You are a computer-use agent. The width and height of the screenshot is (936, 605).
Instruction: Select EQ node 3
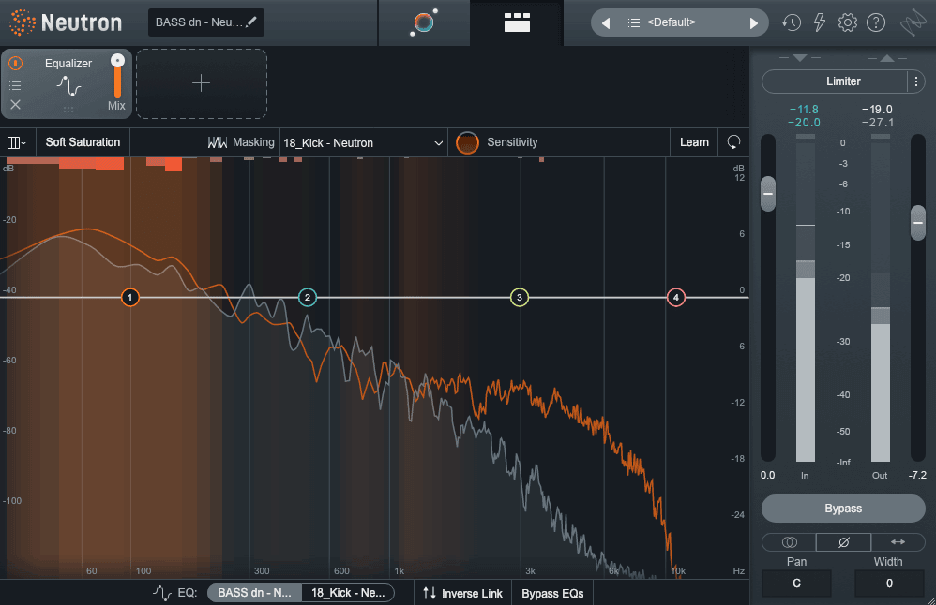(x=520, y=297)
